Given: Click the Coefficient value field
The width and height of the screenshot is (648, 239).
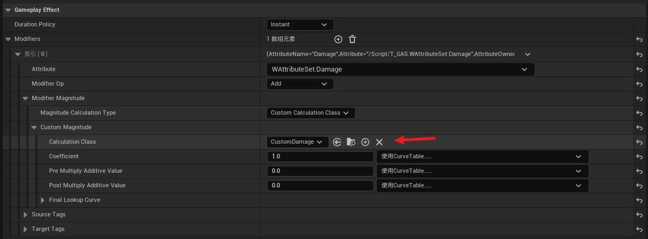Looking at the screenshot, I should click(x=320, y=157).
